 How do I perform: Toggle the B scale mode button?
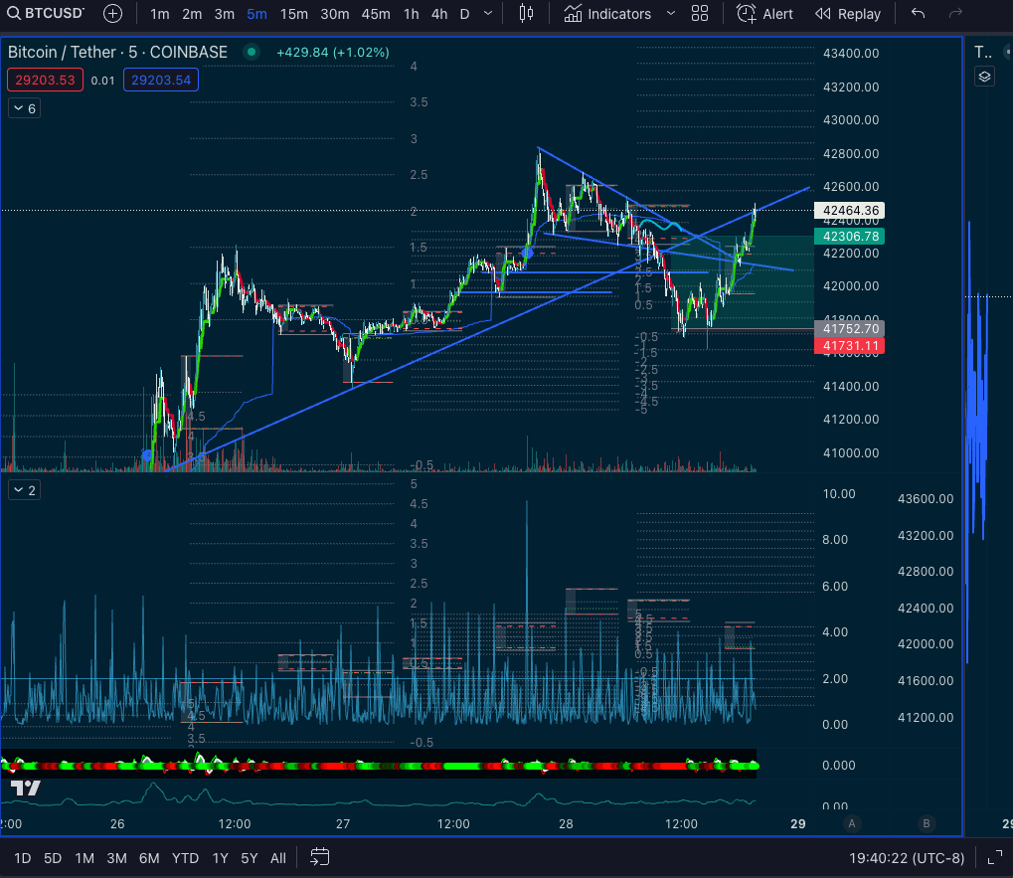(927, 823)
